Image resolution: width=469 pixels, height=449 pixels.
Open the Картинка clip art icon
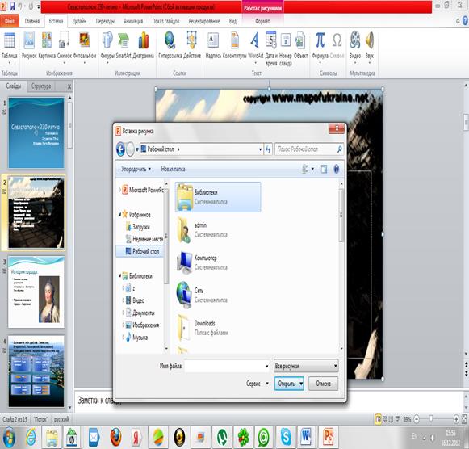pyautogui.click(x=47, y=45)
